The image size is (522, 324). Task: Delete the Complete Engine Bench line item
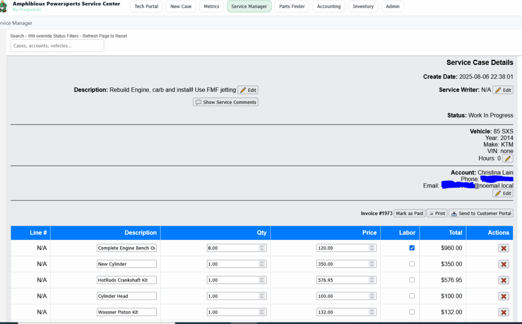click(504, 248)
